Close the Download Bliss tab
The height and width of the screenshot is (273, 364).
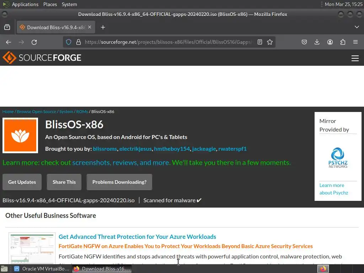tap(90, 27)
